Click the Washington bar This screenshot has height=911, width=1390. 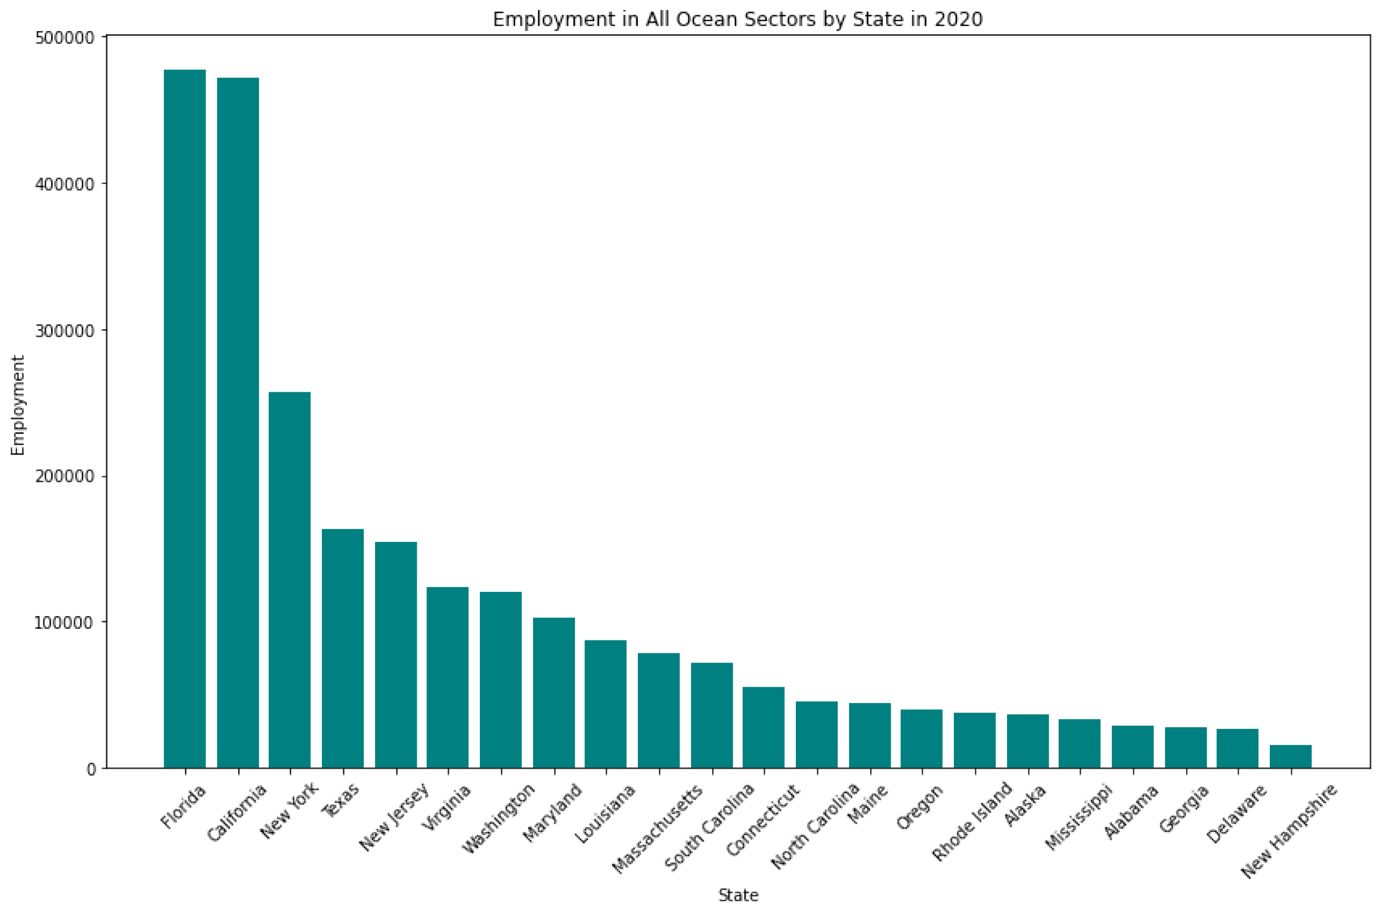(x=500, y=679)
